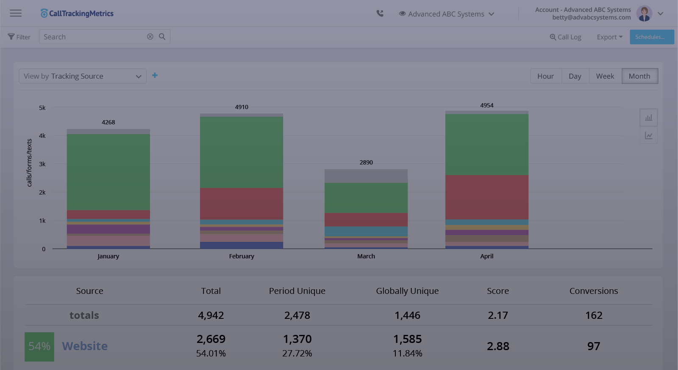Select the Week interval
Viewport: 678px width, 370px height.
(x=605, y=76)
